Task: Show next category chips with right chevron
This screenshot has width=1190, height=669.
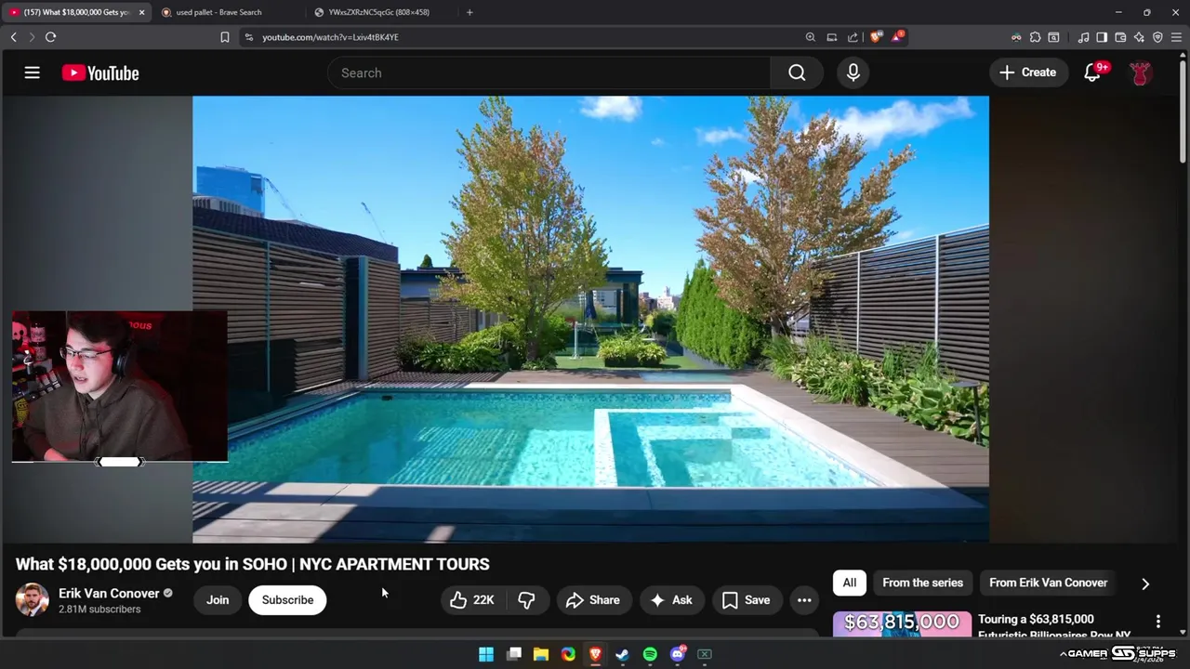Action: [x=1145, y=584]
